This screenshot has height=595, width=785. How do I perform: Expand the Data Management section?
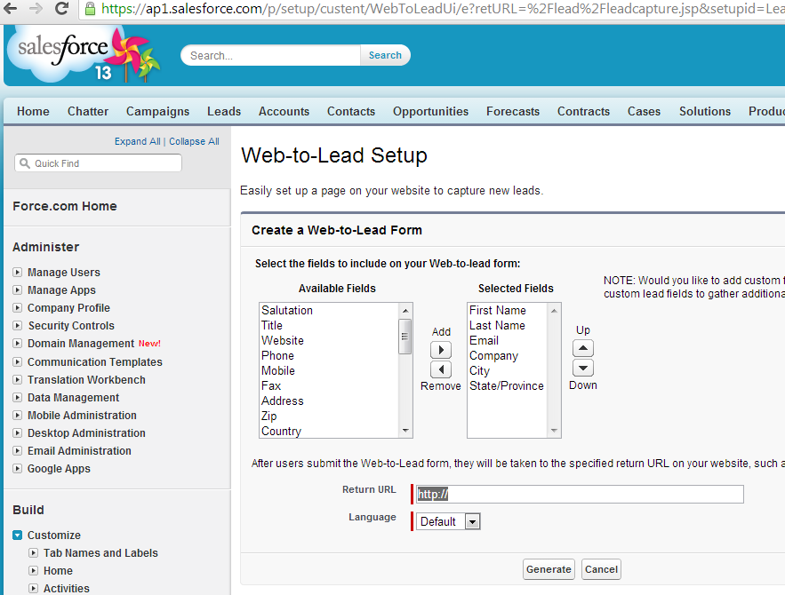[18, 398]
